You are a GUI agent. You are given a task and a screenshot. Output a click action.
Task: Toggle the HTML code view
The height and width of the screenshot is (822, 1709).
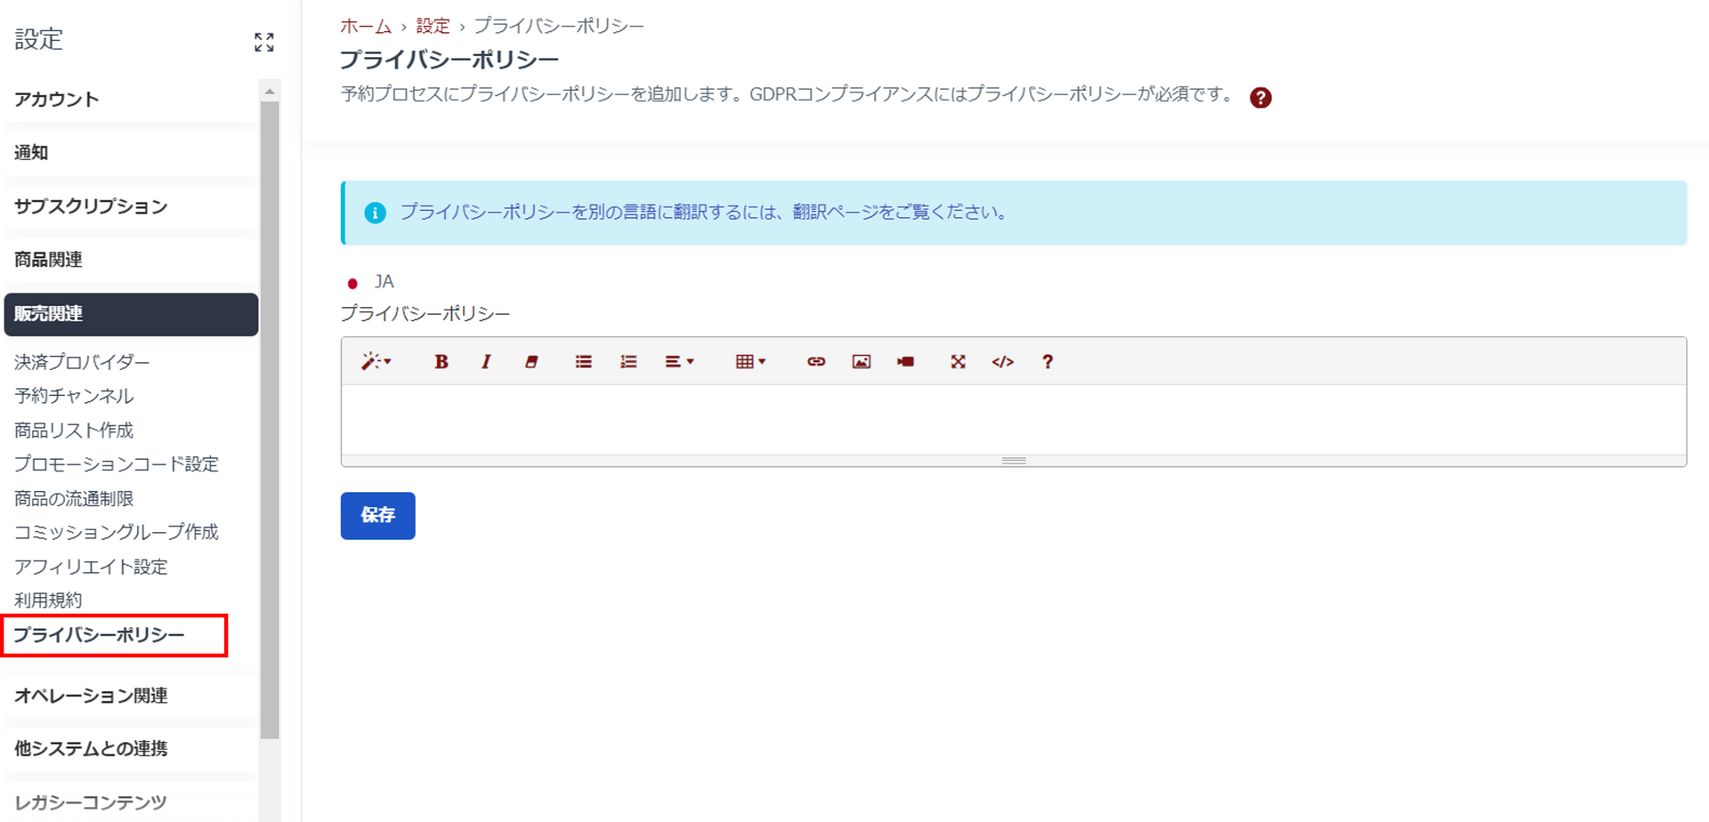pyautogui.click(x=1002, y=362)
